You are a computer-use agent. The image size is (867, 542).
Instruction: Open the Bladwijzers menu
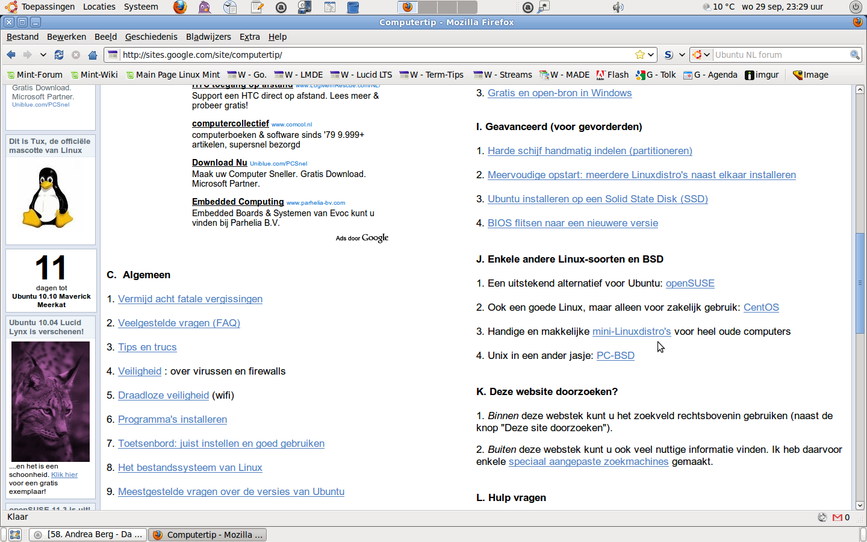pyautogui.click(x=208, y=37)
